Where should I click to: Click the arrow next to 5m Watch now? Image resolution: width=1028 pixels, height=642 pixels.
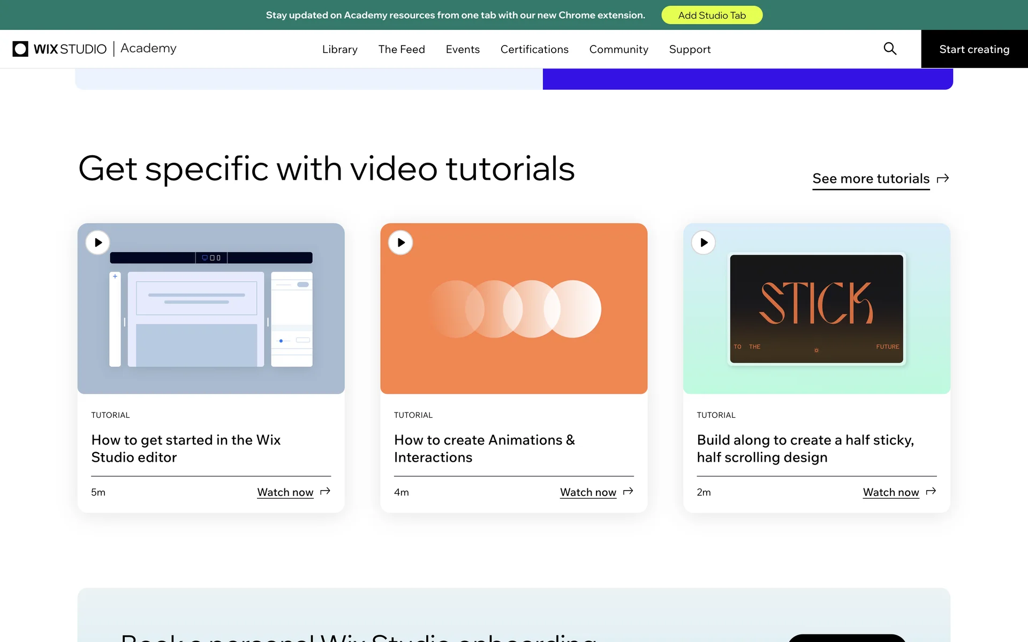pyautogui.click(x=325, y=492)
